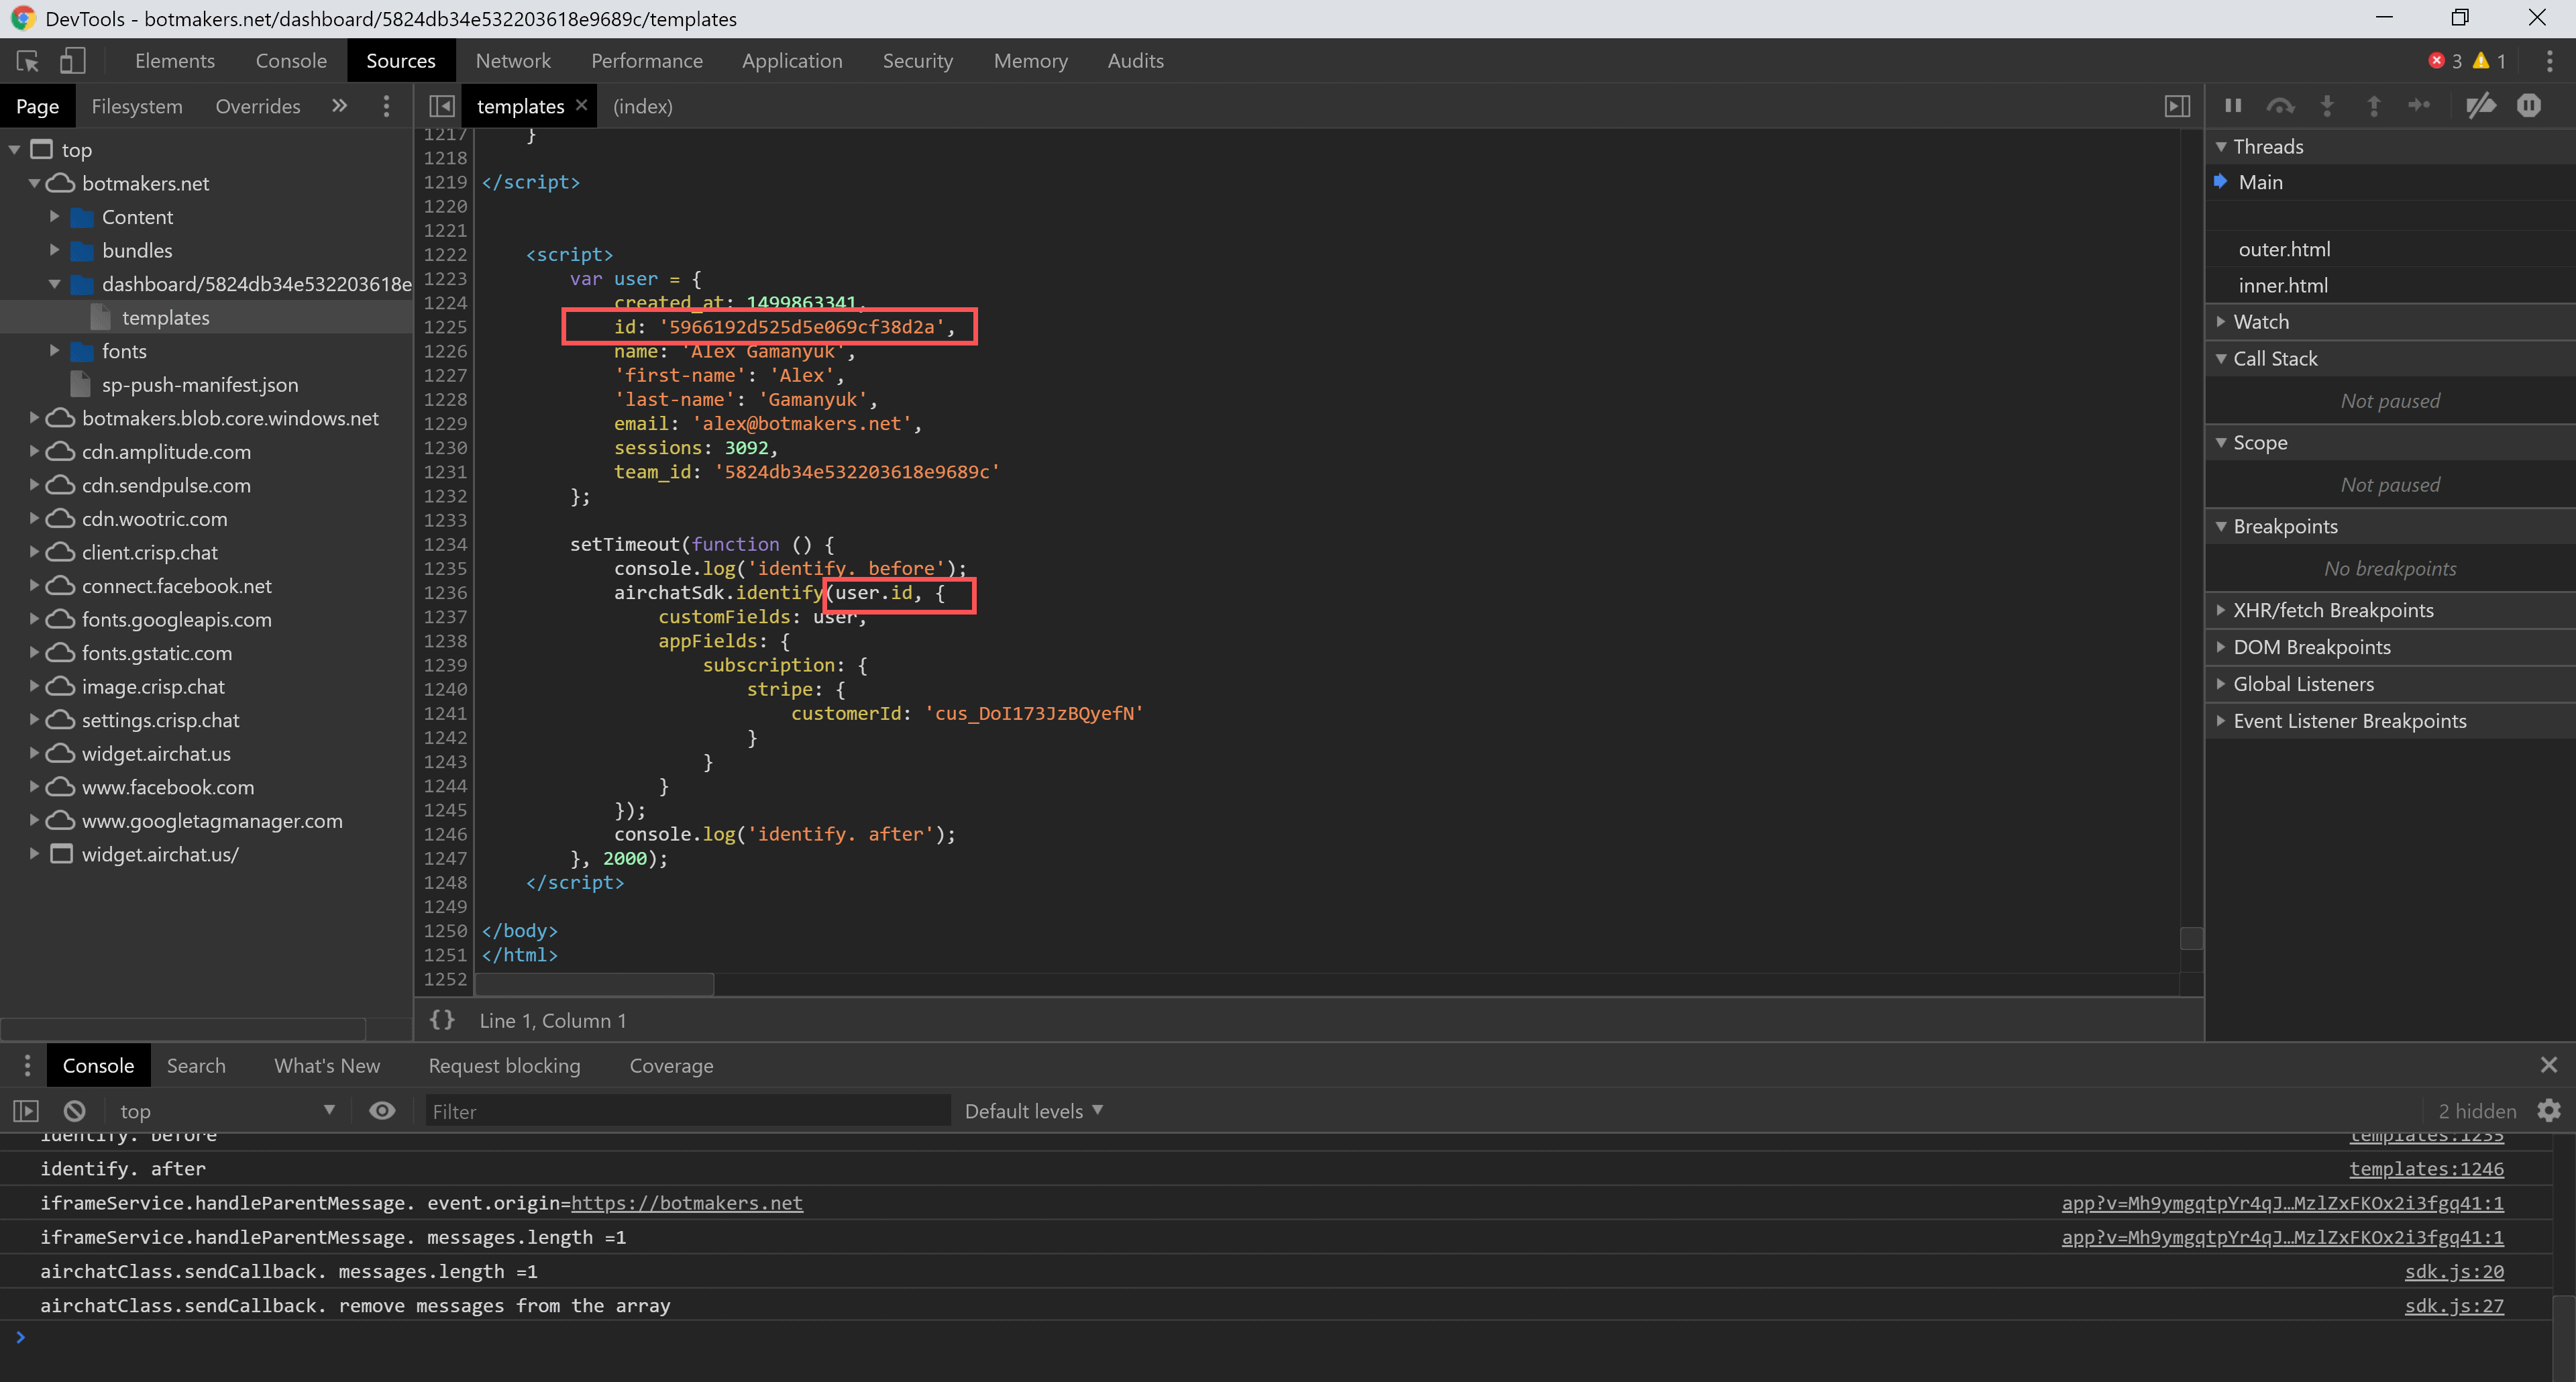Collapse the top frame tree node
Screen dimensions: 2576x1382
click(14, 150)
